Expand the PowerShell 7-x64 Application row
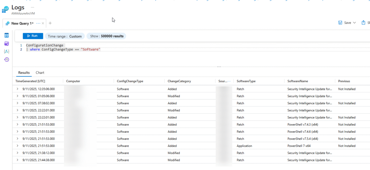The image size is (370, 170). coord(17,146)
